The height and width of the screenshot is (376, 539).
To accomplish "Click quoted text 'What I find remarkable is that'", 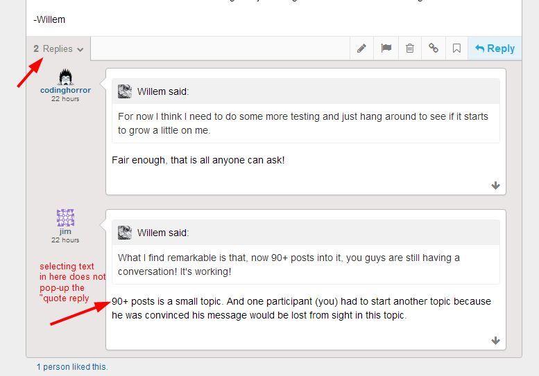I will coord(183,258).
